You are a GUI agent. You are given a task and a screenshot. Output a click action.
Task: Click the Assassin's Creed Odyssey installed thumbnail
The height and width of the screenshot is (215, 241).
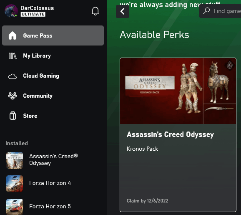coord(15,160)
